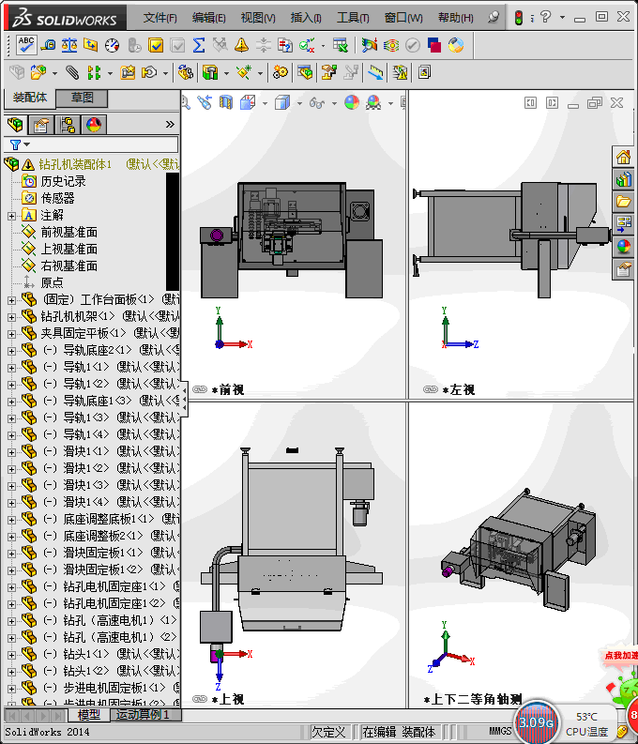Switch to the 运动算例1 bottom tab
Viewport: 638px width, 744px height.
tap(144, 715)
